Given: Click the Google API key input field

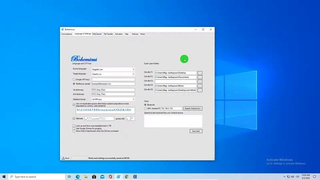Looking at the screenshot, I should pos(113,79).
